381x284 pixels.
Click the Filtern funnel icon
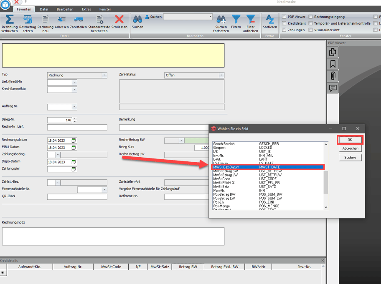point(236,20)
